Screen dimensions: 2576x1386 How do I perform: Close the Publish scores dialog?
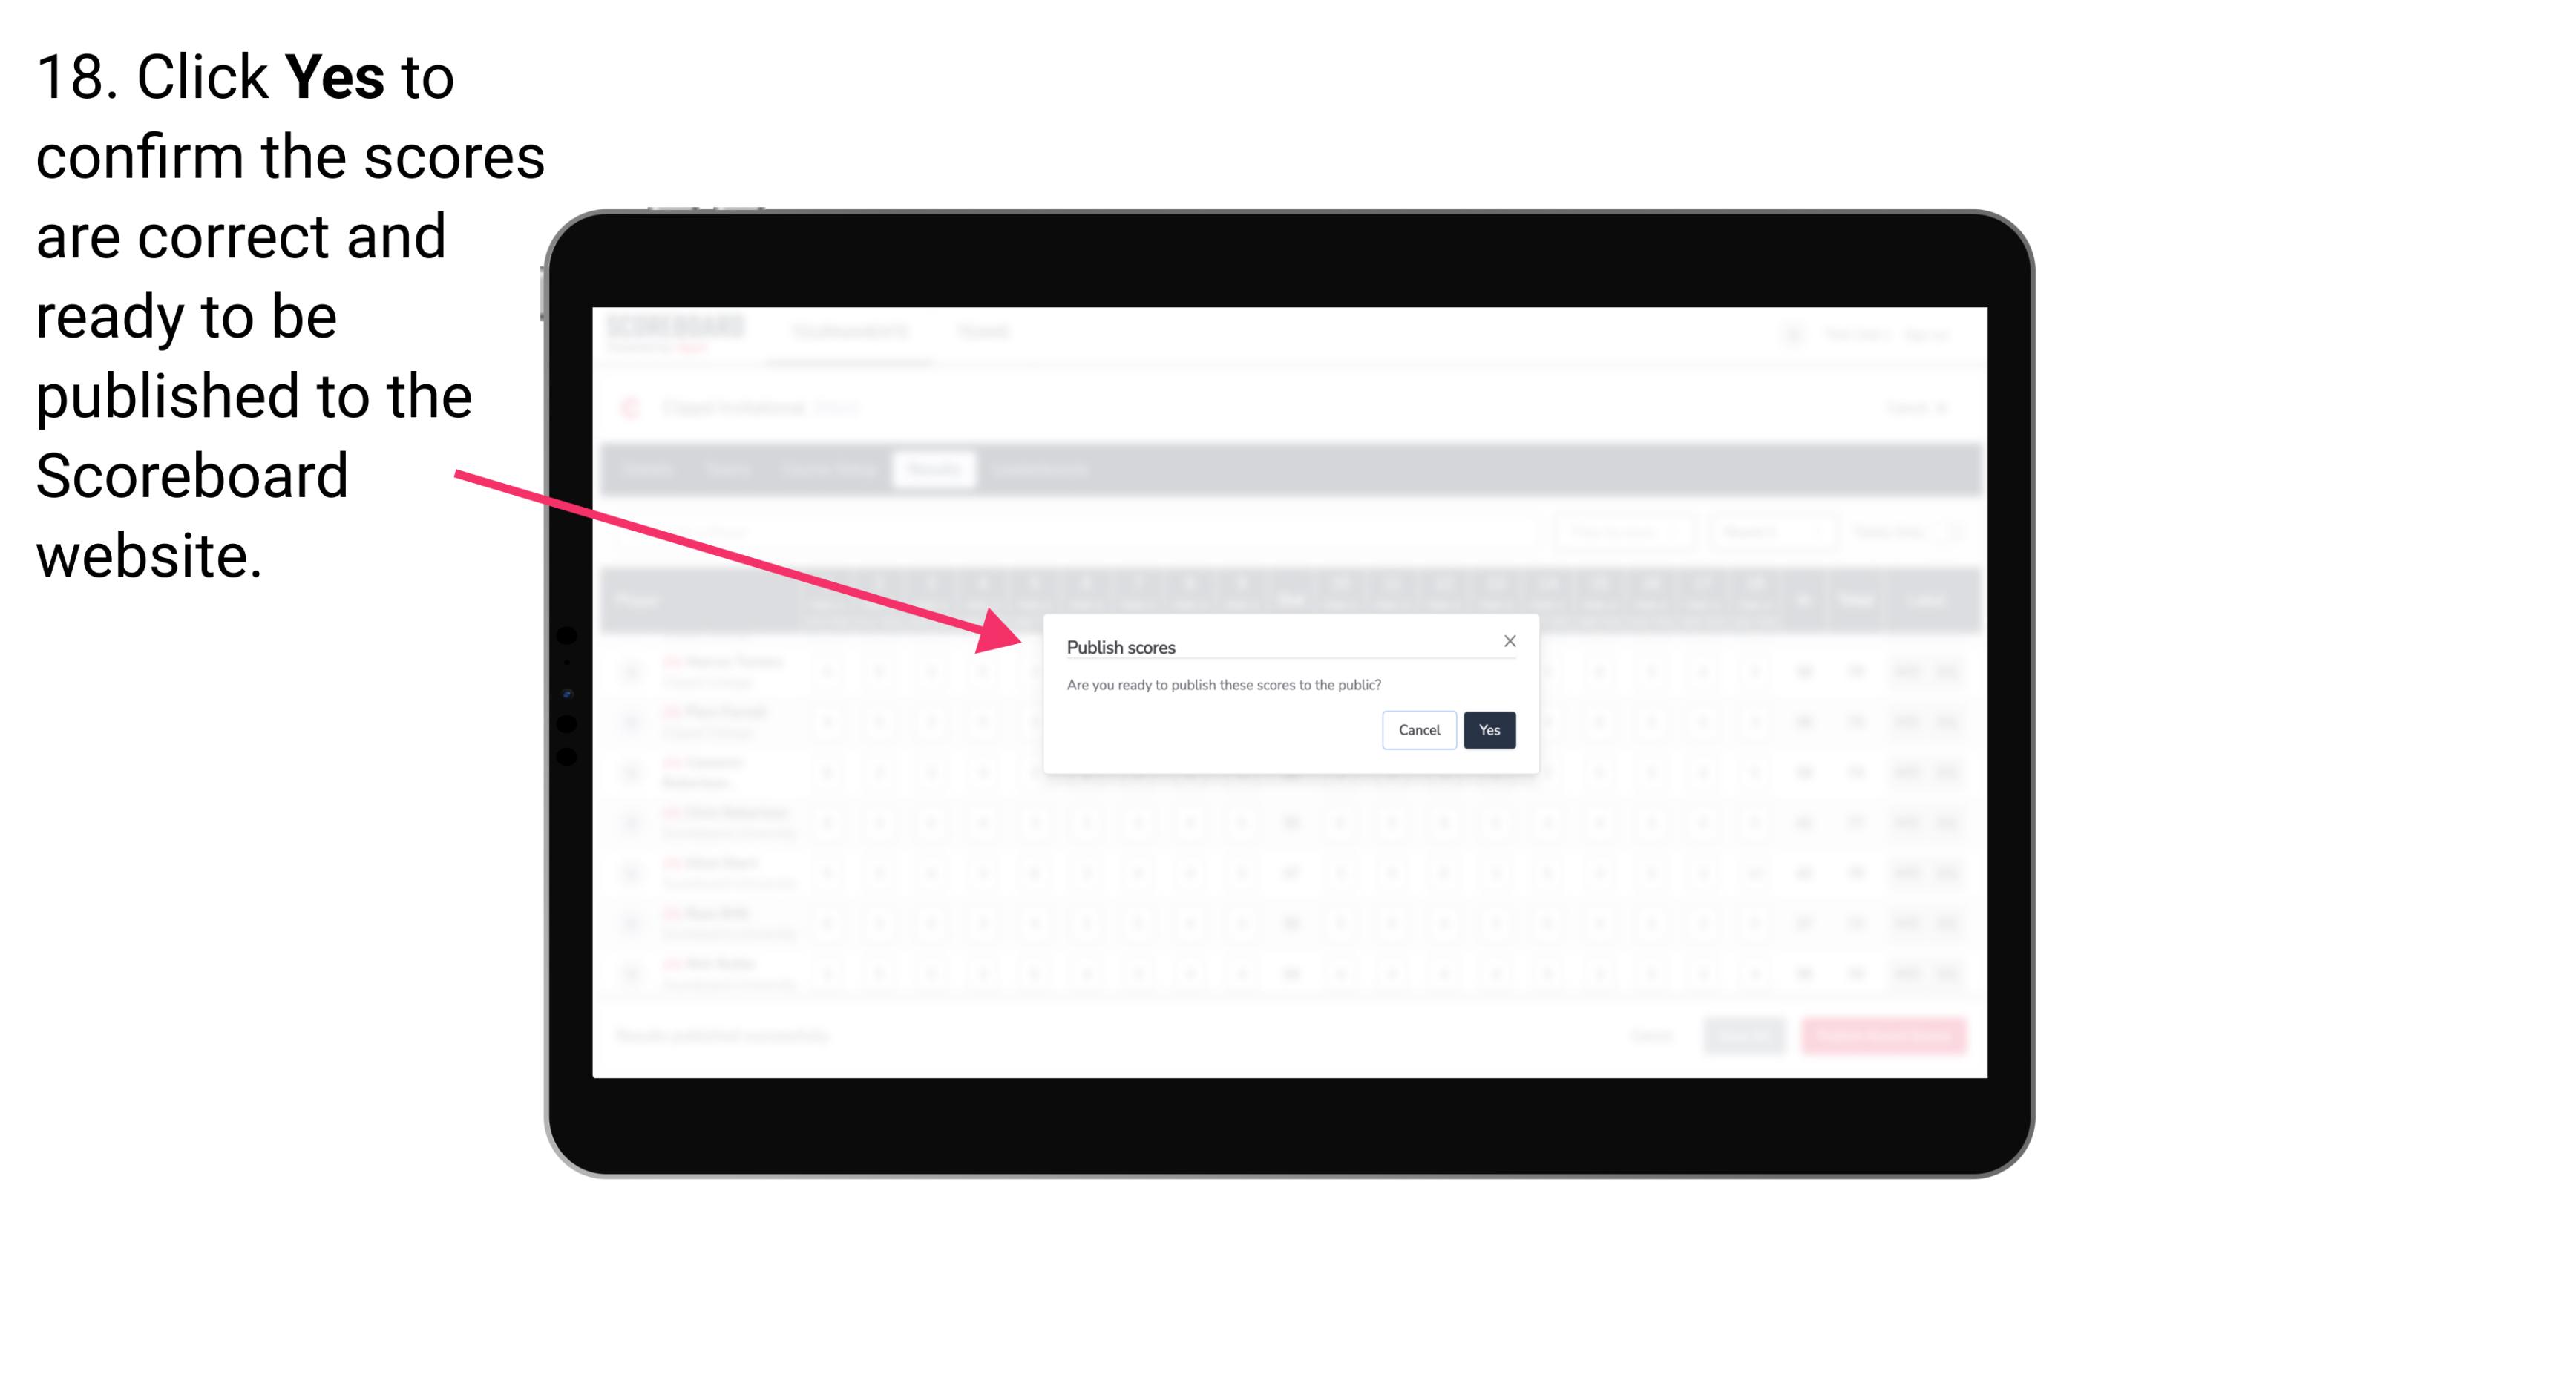click(1507, 640)
